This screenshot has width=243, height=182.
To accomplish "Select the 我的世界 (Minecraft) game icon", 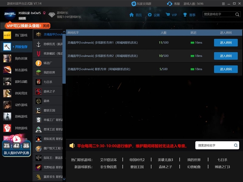I will pyautogui.click(x=39, y=72).
